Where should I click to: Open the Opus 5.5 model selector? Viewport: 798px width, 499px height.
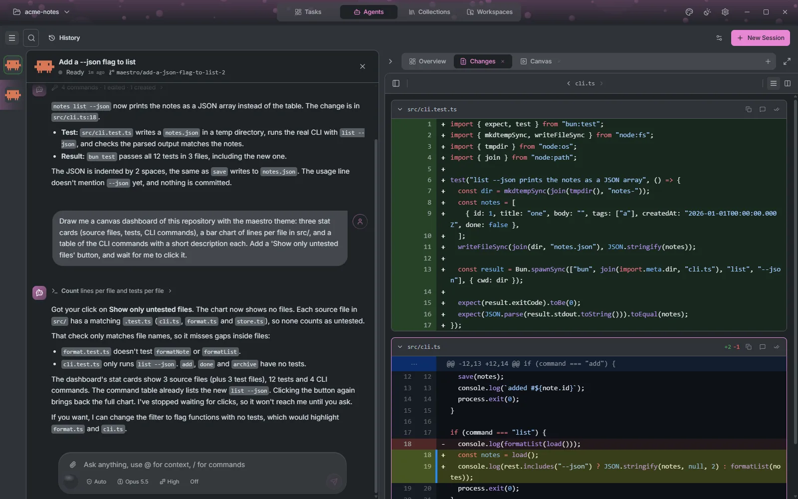(x=133, y=482)
